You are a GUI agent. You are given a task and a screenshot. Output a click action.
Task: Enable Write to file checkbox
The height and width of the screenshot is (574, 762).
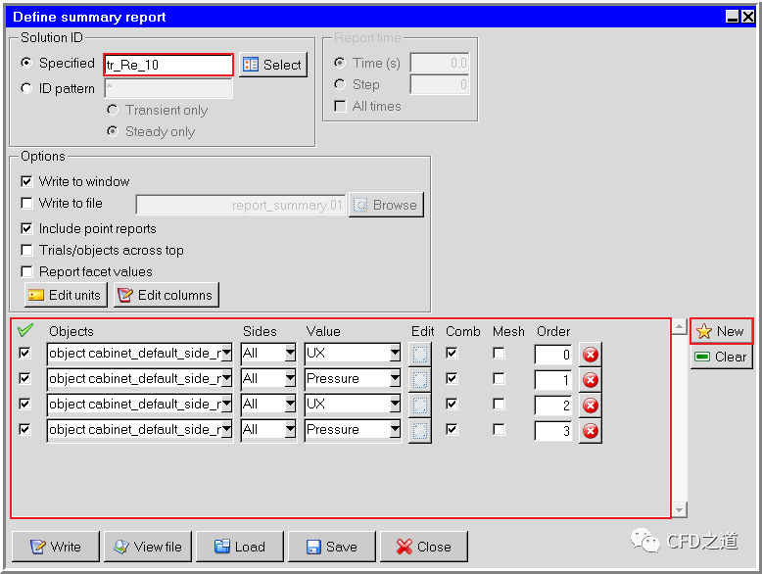pyautogui.click(x=26, y=203)
